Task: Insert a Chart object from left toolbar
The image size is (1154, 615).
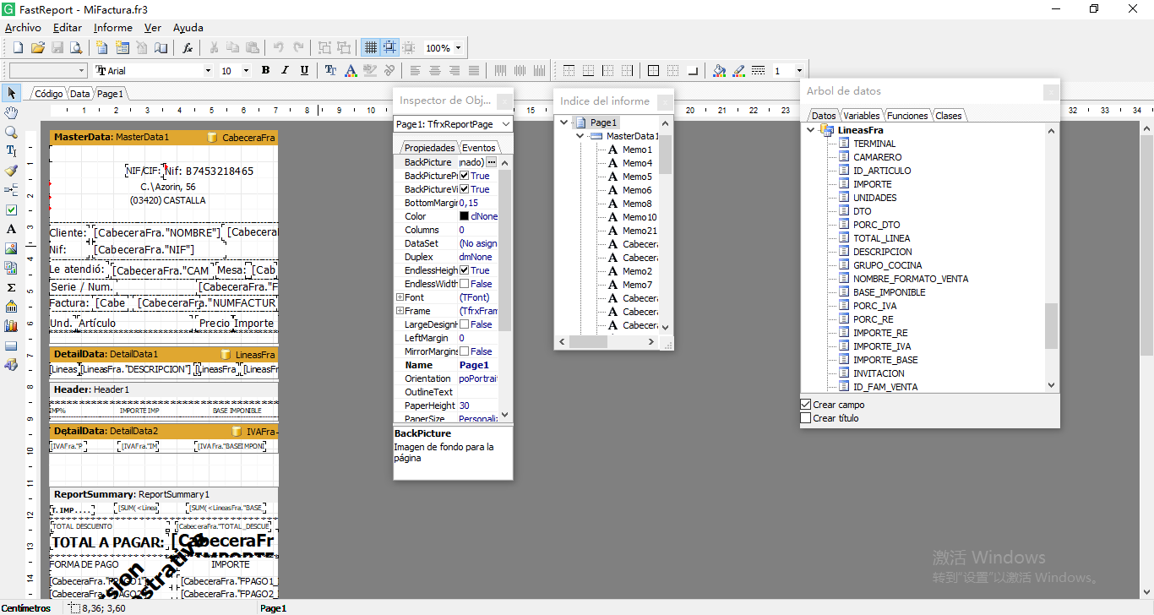Action: tap(11, 326)
